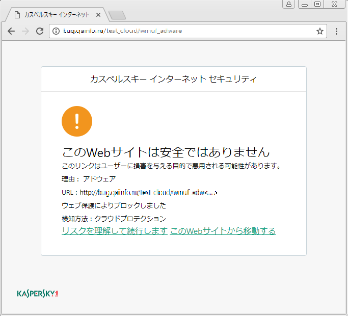This screenshot has height=317, width=349.
Task: Close the browser window
Action: pos(336,4)
